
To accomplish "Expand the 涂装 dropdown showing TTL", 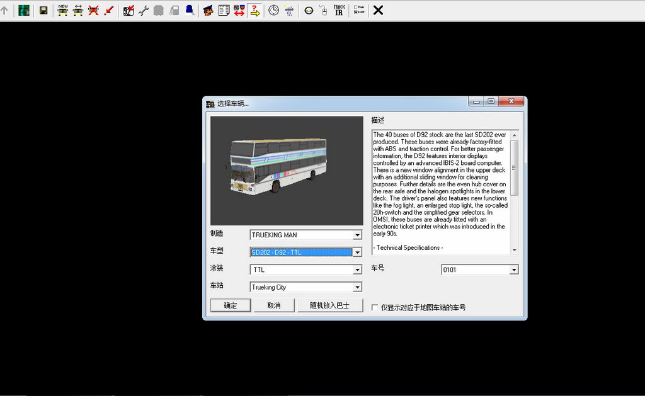I will pos(357,269).
